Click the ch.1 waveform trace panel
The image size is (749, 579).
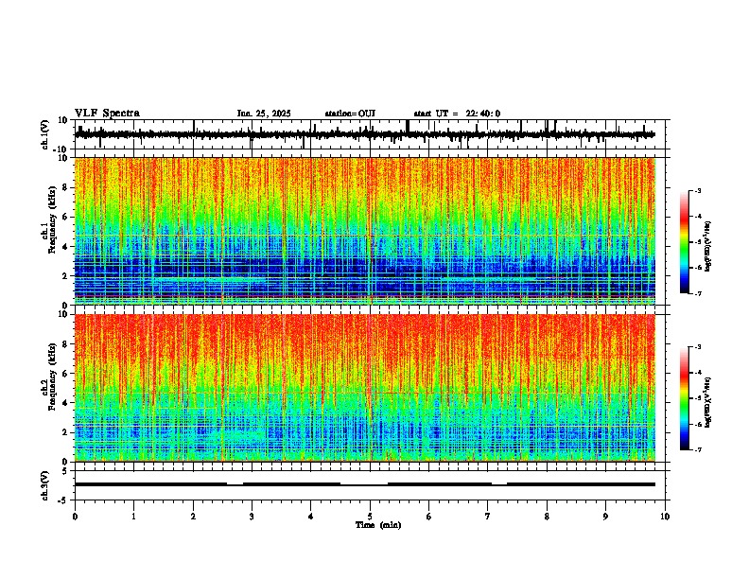point(372,134)
